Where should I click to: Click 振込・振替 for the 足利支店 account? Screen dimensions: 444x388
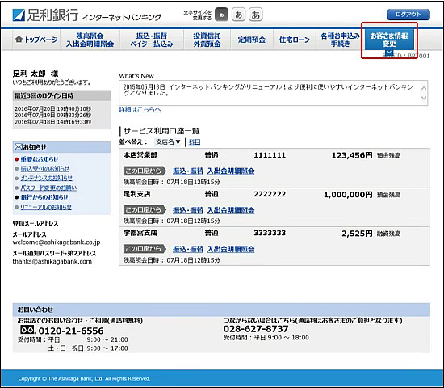click(188, 210)
